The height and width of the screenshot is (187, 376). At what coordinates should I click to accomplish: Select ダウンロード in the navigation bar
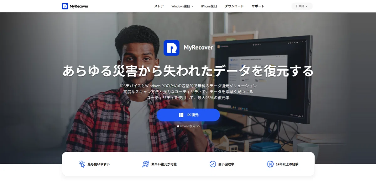pos(234,6)
